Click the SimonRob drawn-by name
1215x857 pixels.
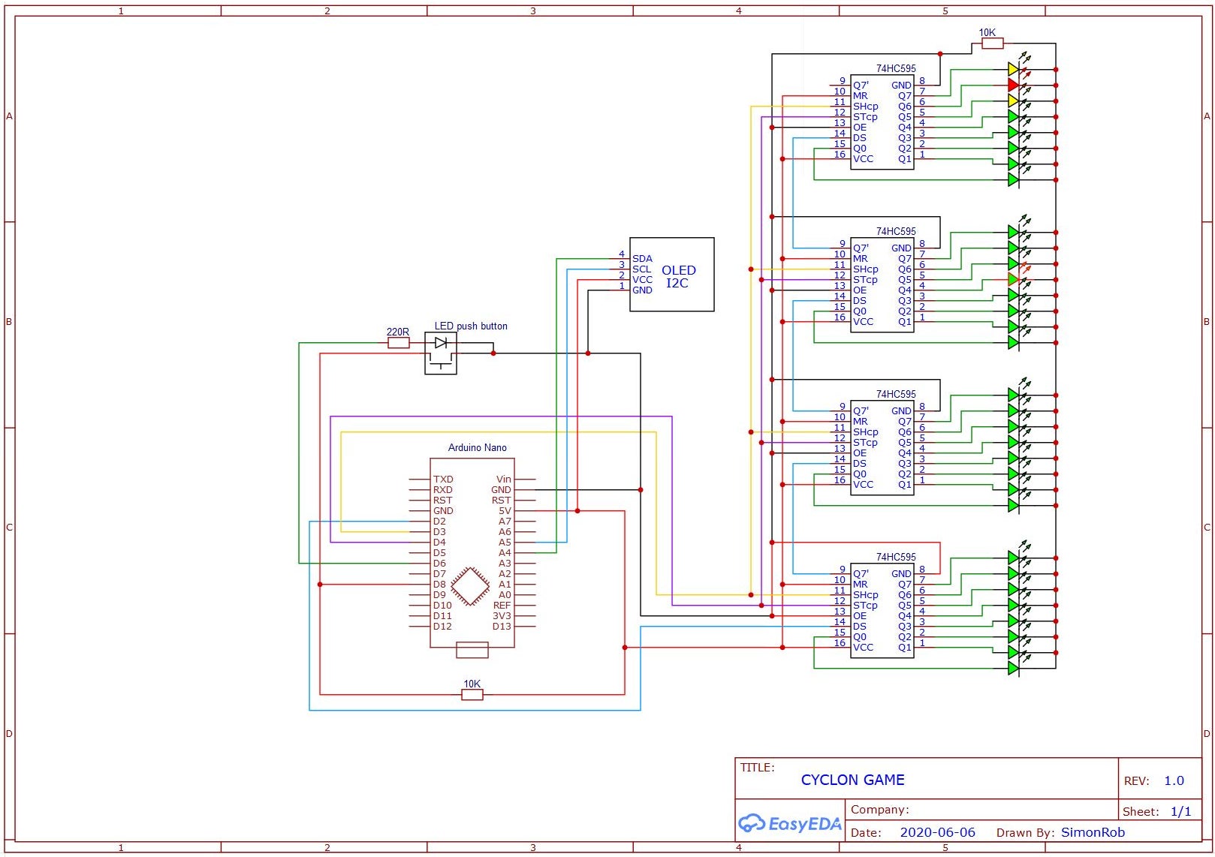(x=1093, y=832)
